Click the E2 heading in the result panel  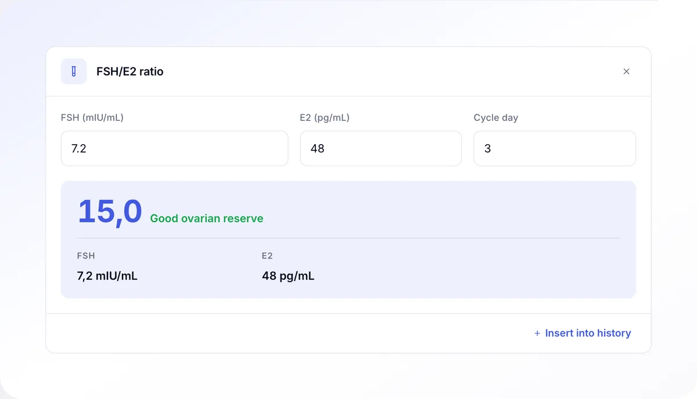(267, 256)
